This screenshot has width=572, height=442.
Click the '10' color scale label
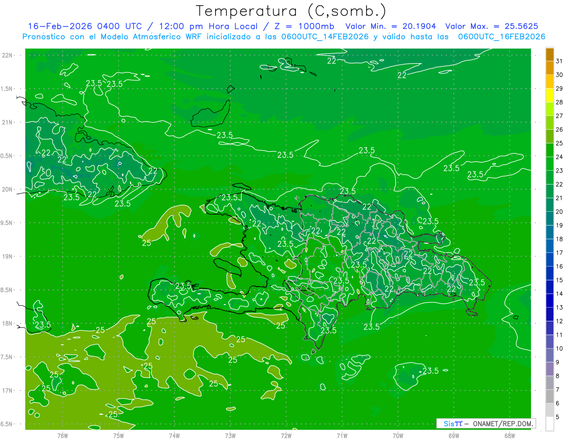coord(560,349)
